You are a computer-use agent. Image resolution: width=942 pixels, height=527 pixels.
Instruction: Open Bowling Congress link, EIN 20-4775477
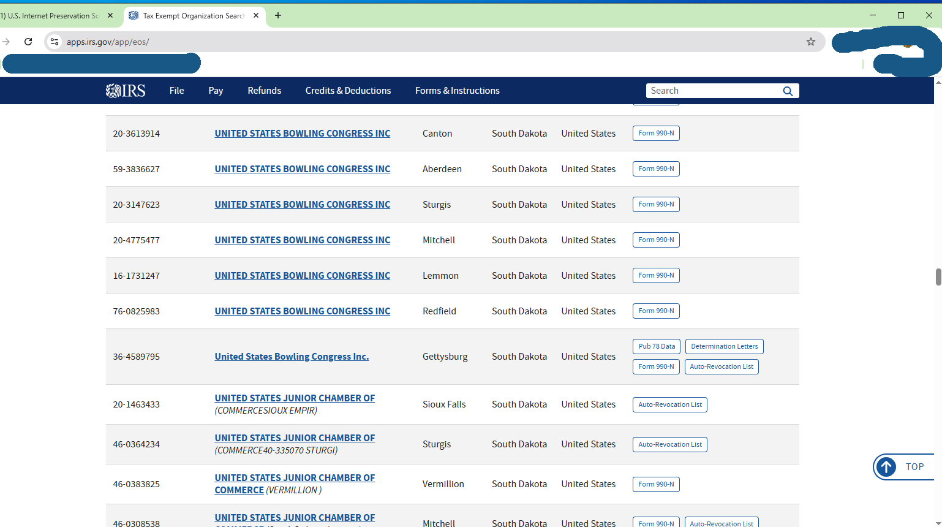coord(302,240)
